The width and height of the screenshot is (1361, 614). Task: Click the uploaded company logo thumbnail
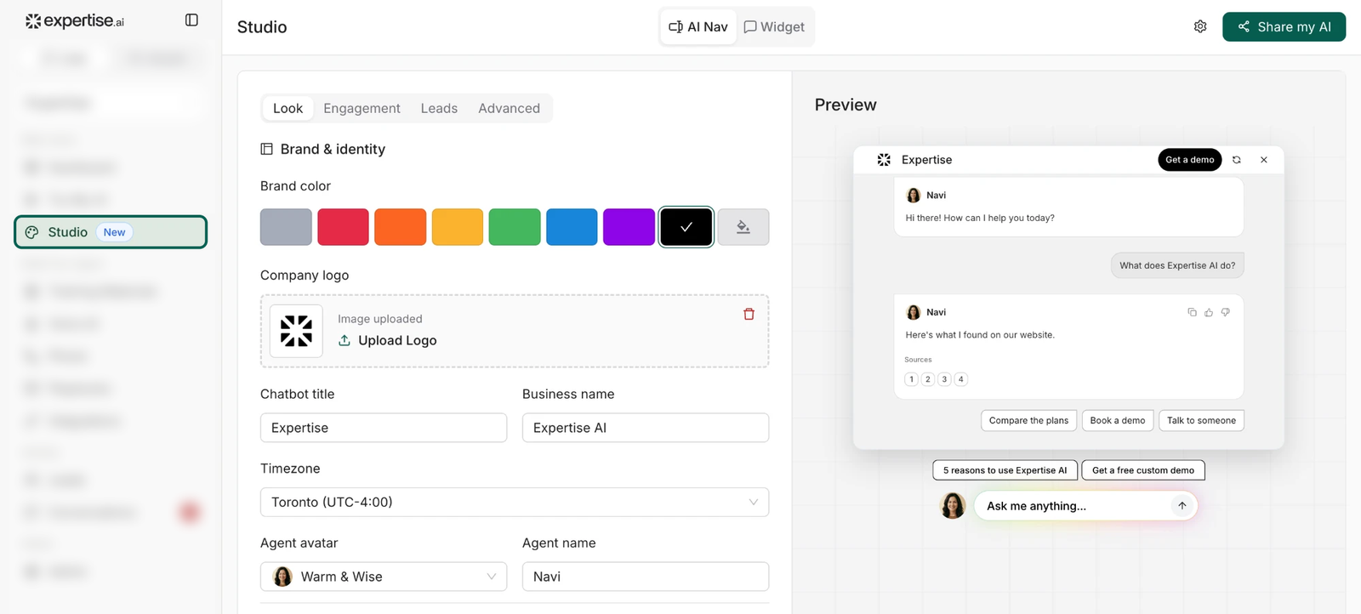click(296, 331)
